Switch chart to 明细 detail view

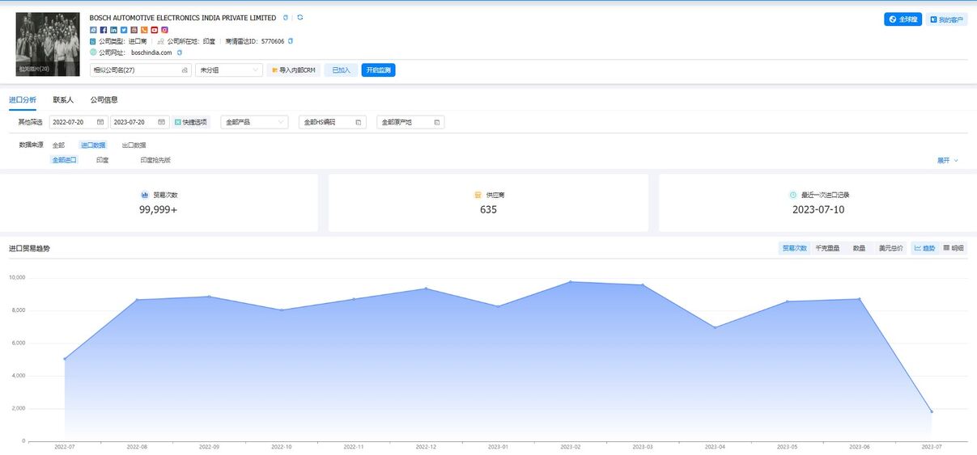click(954, 248)
